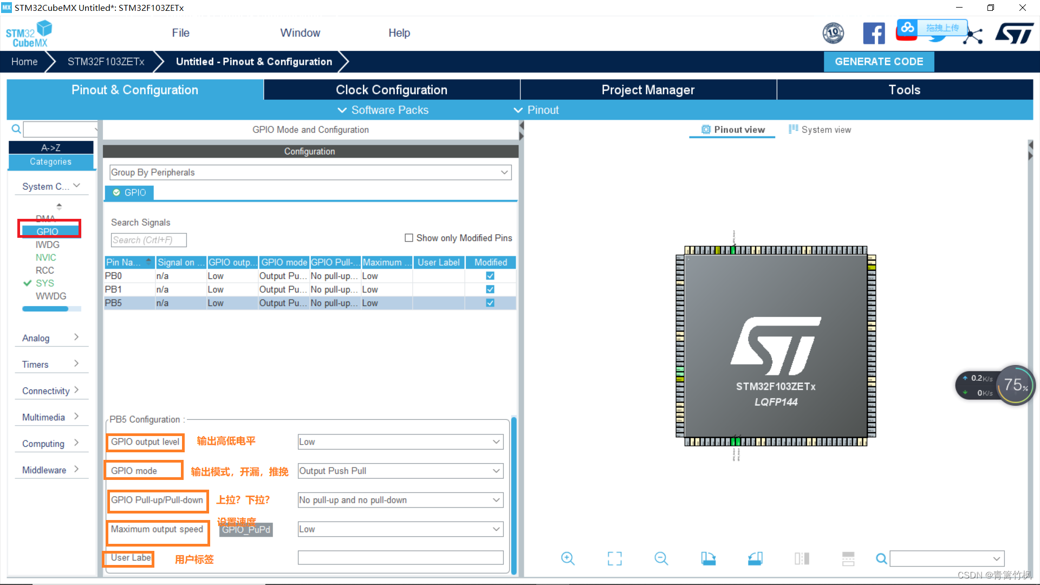Select the GPIO configuration tab
Screen dimensions: 1040x585
point(129,193)
